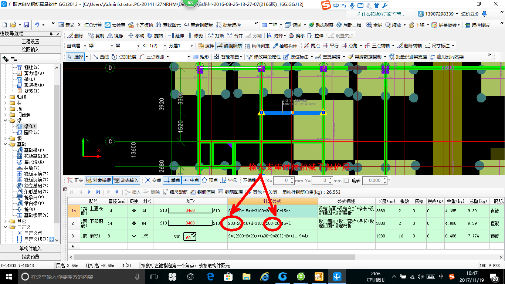Screen dimensions: 505x284
Task: Select the 复制 copy tool
Action: pyautogui.click(x=96, y=35)
